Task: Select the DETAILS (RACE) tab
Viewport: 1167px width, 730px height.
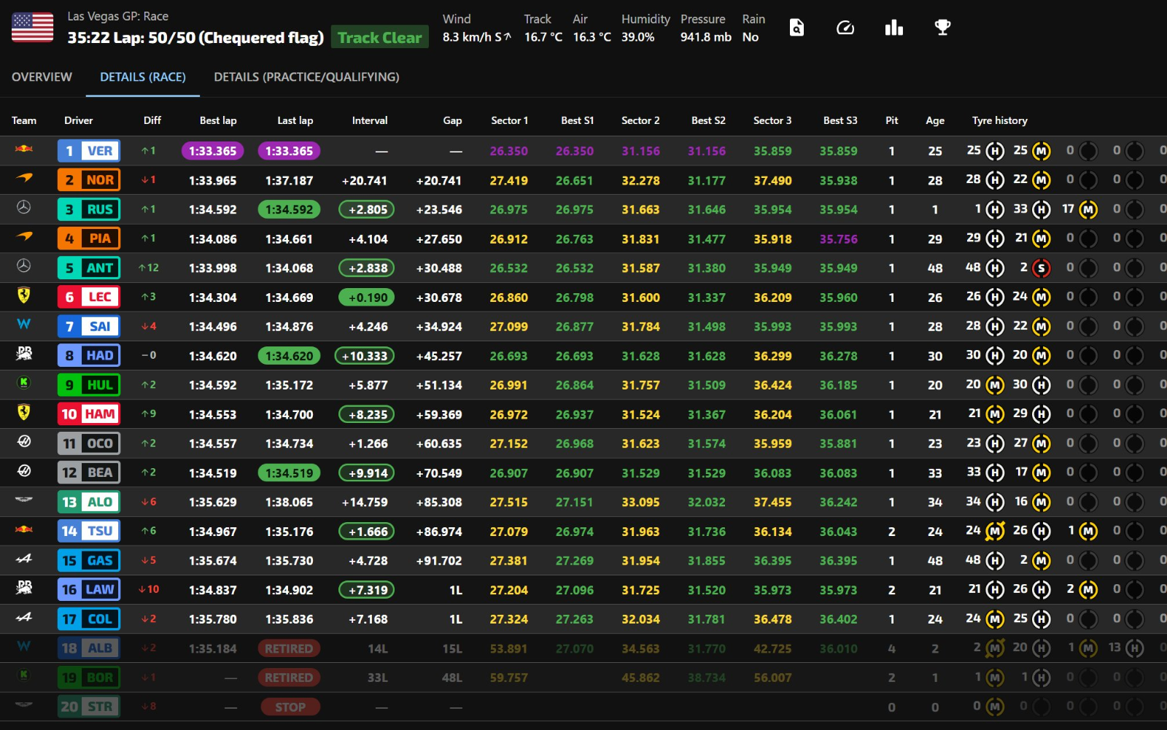Action: [x=143, y=77]
